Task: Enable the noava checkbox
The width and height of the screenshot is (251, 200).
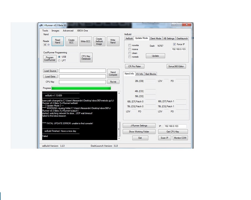Action: coord(130,49)
